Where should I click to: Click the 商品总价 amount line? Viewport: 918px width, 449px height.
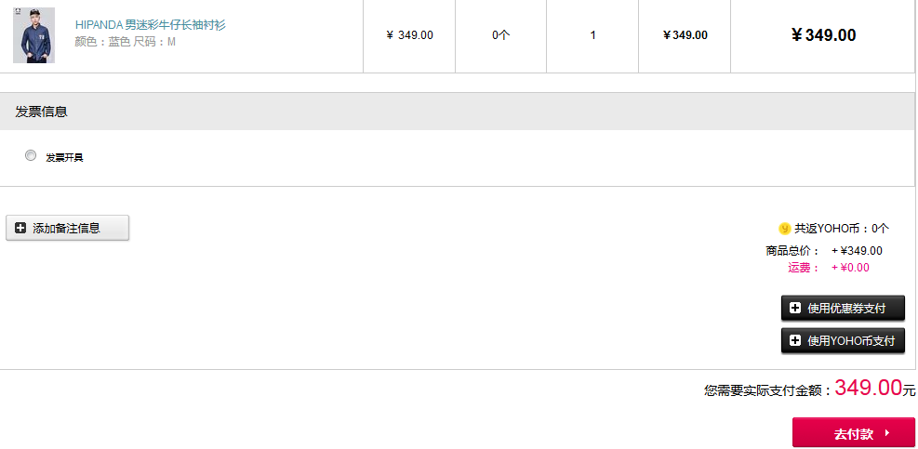click(824, 251)
